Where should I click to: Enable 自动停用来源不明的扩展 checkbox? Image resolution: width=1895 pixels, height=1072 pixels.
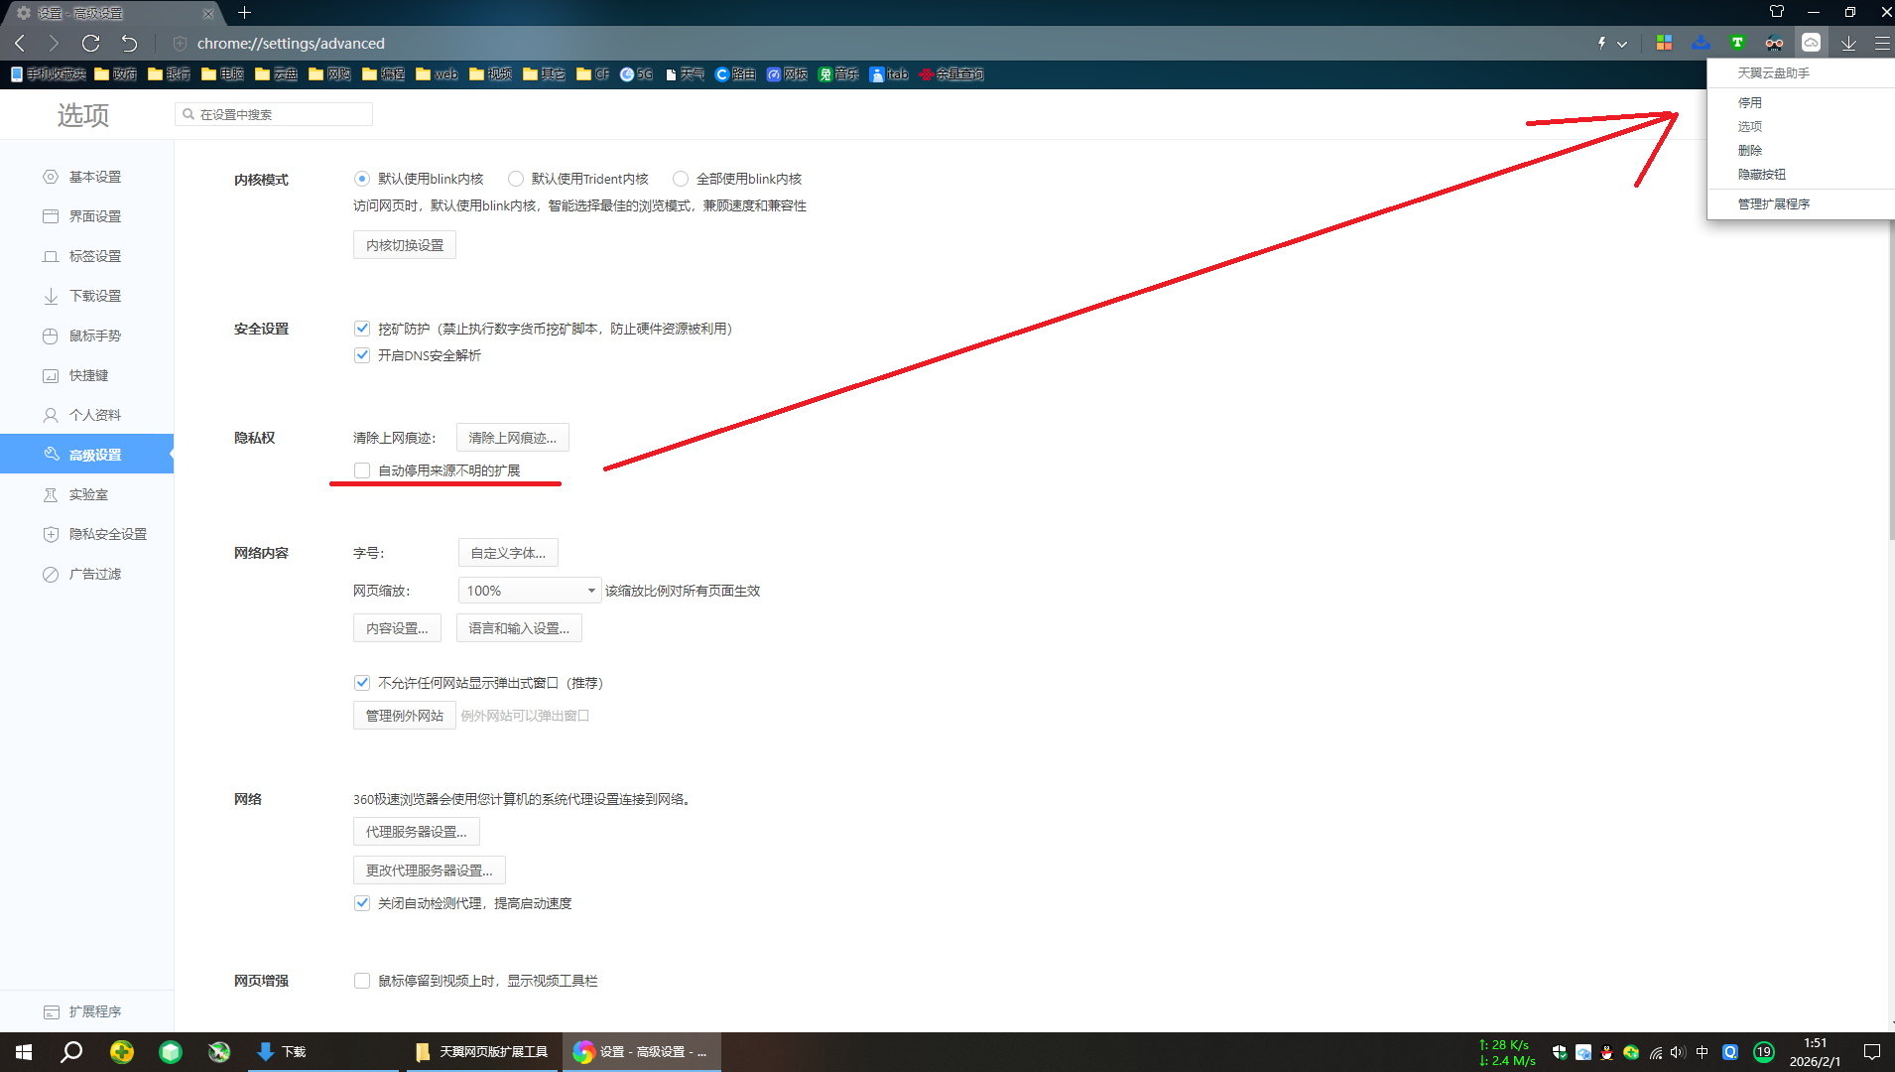362,470
